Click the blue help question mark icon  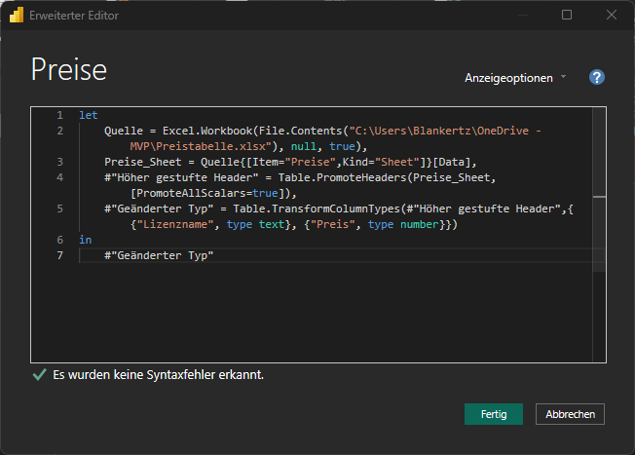tap(596, 77)
